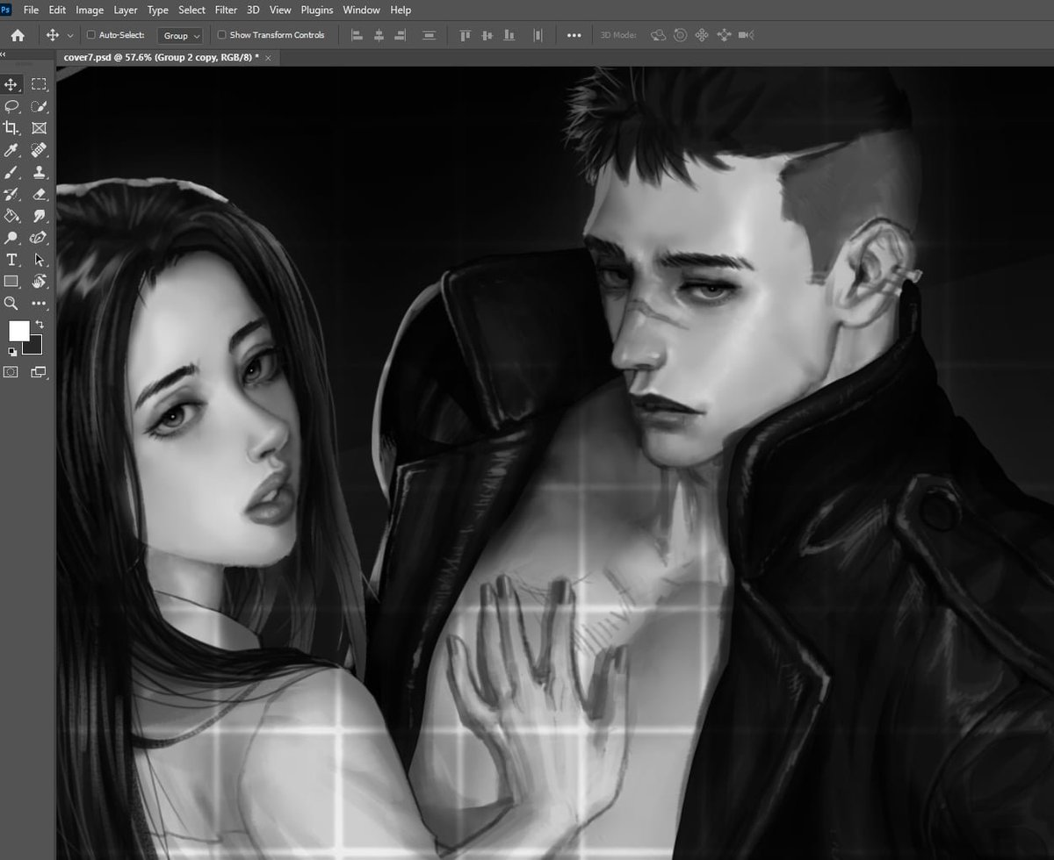Image resolution: width=1054 pixels, height=860 pixels.
Task: Open the Select menu
Action: [x=192, y=10]
